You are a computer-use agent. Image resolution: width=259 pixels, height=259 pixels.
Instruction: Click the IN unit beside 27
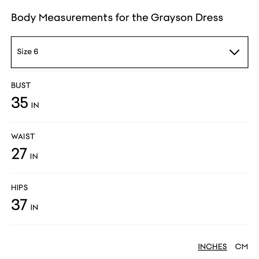click(x=34, y=156)
